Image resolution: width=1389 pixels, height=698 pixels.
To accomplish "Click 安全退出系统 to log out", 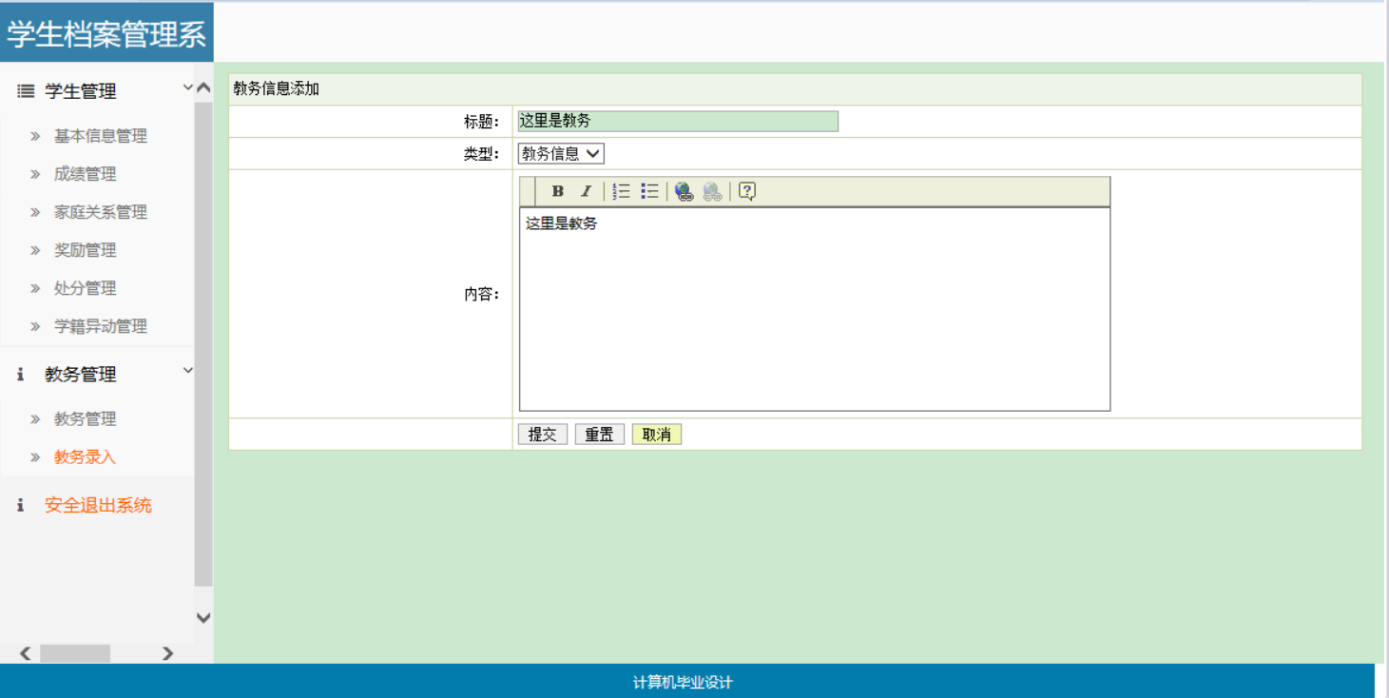I will tap(98, 505).
